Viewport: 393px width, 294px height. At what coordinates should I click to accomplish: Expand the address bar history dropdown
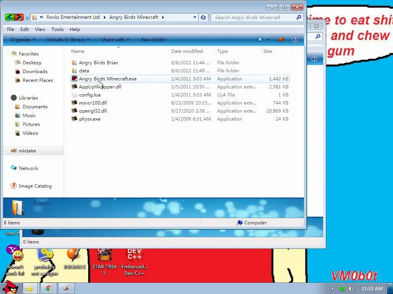(195, 17)
